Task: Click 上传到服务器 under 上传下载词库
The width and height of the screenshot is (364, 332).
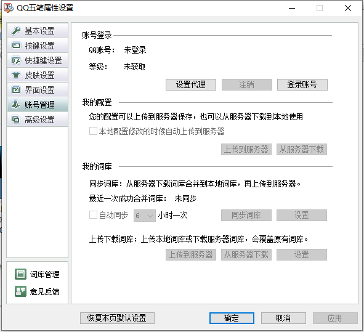Action: [191, 254]
